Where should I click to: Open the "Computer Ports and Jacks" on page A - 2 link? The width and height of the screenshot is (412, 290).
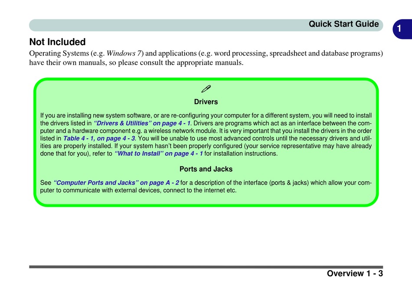[x=116, y=182]
